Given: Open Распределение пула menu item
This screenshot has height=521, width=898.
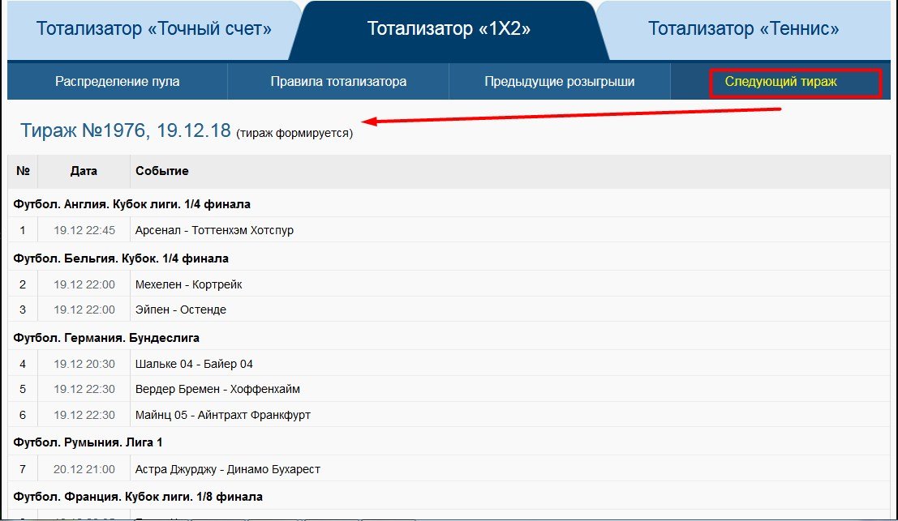Looking at the screenshot, I should coord(118,81).
